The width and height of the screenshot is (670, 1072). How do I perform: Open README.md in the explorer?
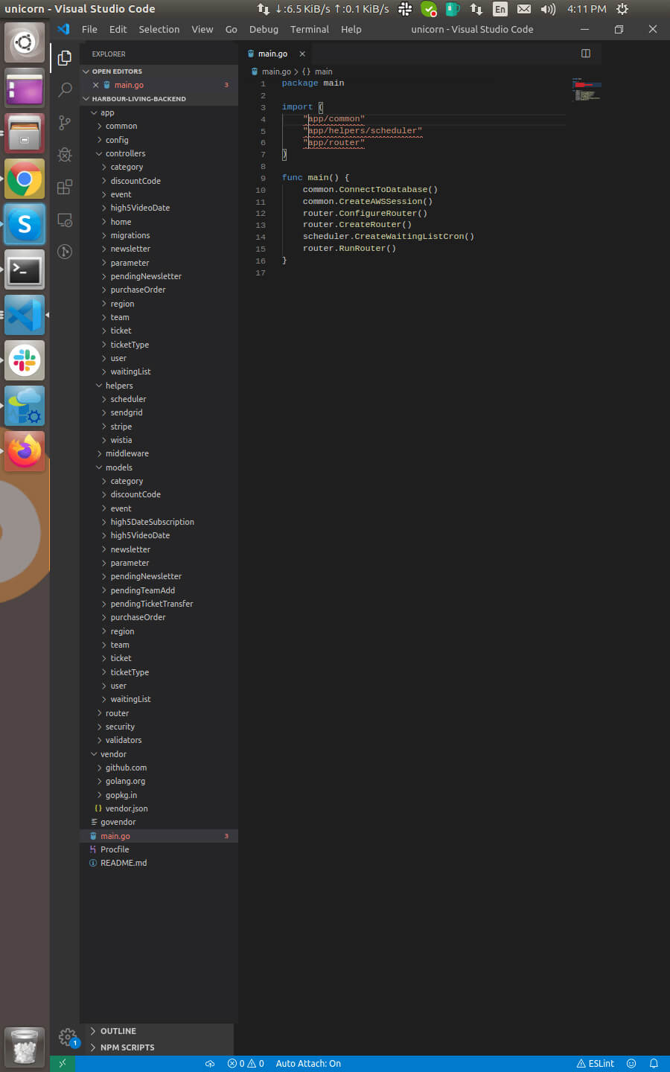[x=124, y=863]
